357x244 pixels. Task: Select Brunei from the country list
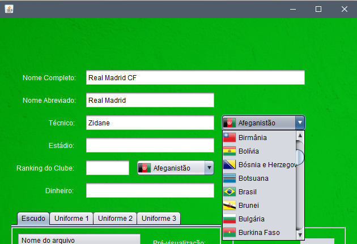point(260,206)
